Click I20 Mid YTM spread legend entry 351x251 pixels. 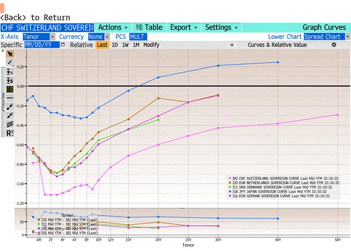(67, 220)
